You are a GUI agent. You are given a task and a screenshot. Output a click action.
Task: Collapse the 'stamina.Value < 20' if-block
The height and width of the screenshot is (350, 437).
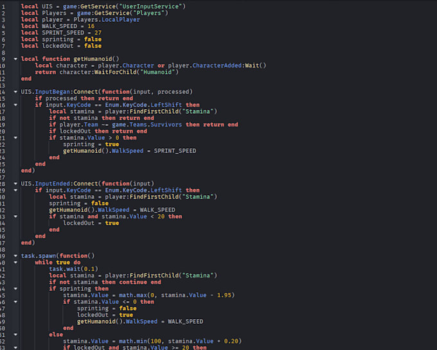coord(15,216)
